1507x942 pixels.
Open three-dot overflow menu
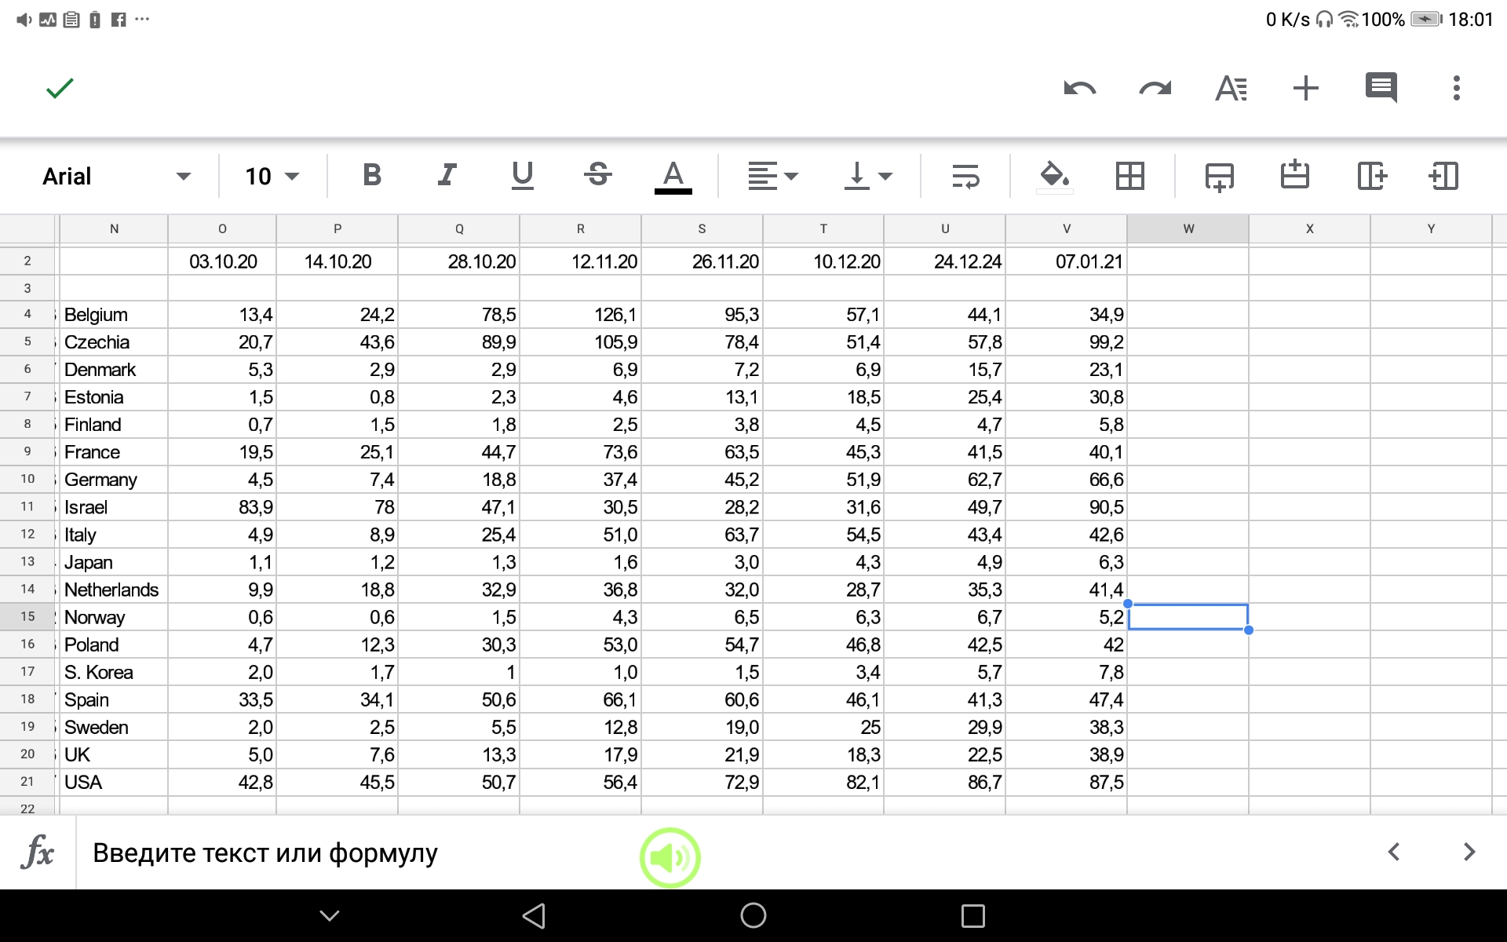1456,88
